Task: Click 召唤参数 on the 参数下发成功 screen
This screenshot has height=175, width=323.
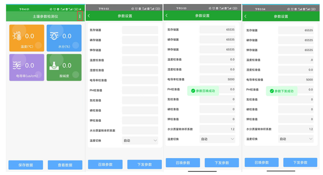Action: [x=262, y=162]
